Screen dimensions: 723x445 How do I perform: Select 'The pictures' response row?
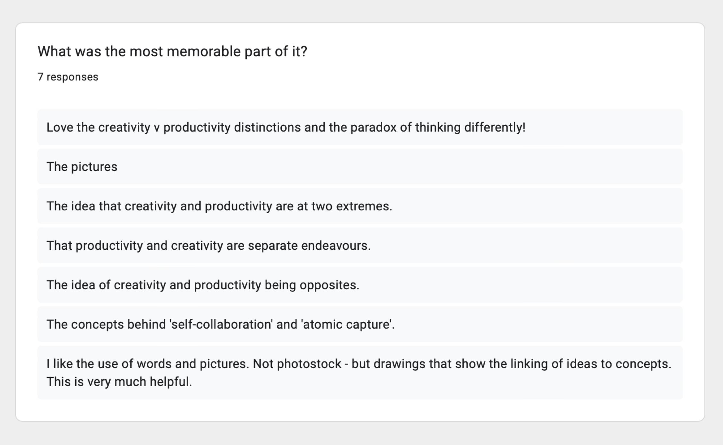360,167
